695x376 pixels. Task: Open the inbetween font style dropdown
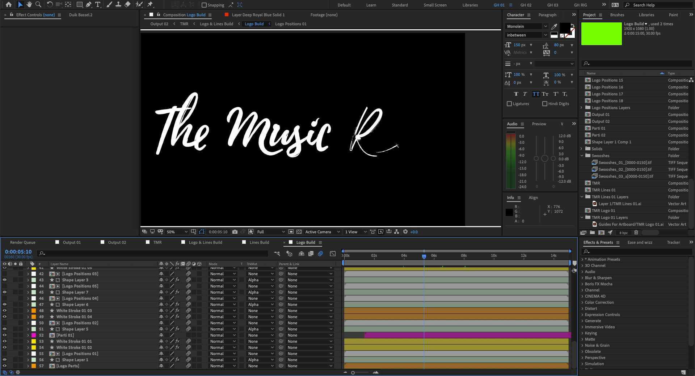click(x=527, y=35)
